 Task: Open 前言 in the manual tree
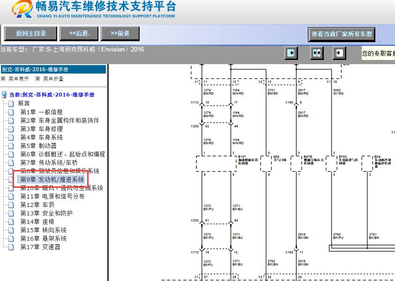(x=24, y=103)
